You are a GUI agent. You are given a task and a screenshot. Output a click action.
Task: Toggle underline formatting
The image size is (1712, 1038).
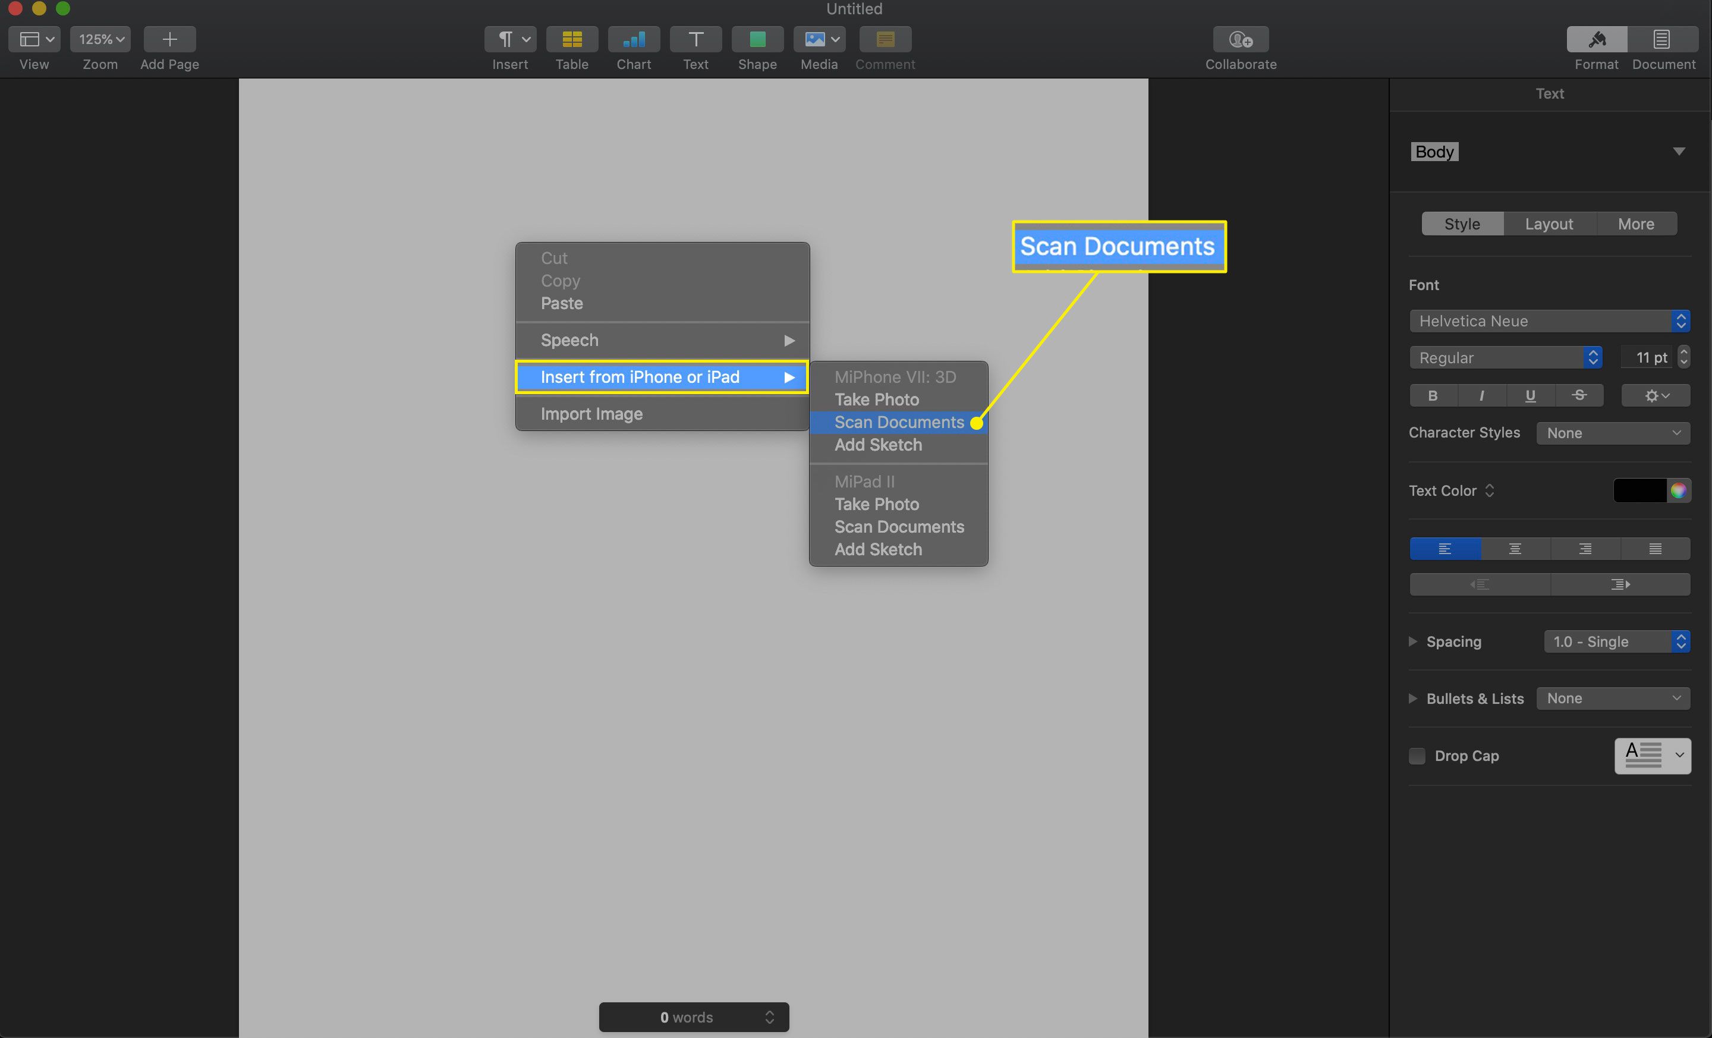1530,395
